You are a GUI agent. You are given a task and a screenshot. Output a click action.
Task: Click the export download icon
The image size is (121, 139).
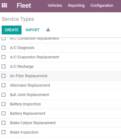click(48, 30)
